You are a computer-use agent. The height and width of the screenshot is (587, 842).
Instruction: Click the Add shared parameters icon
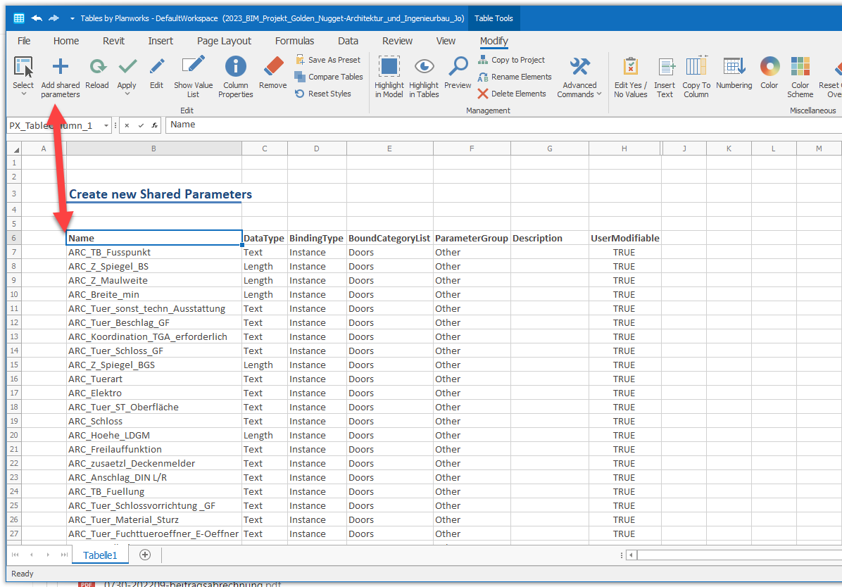tap(61, 68)
